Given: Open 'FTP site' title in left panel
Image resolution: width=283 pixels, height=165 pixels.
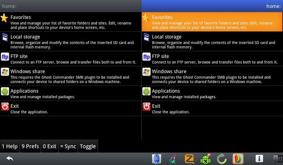Looking at the screenshot, I should pyautogui.click(x=19, y=56).
